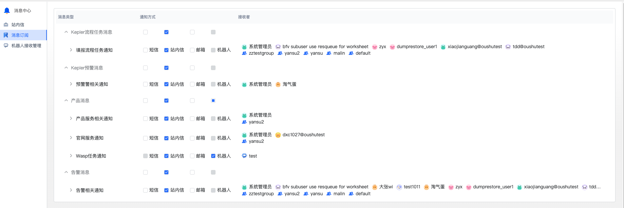Collapse the Kepler流程任务消息 group

pyautogui.click(x=66, y=32)
